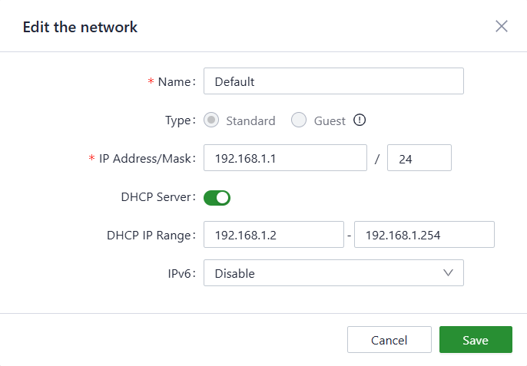Focus the IP address field 192.168.1.1

point(285,159)
